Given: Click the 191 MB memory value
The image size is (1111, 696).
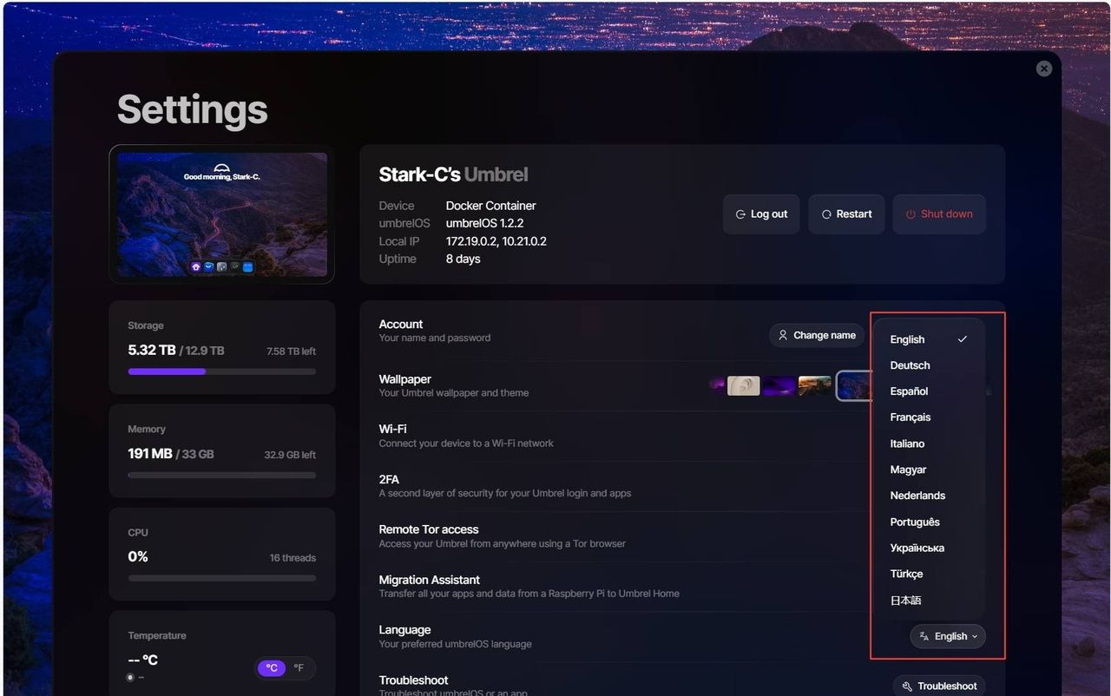Looking at the screenshot, I should (150, 454).
